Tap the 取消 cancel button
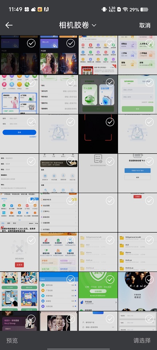This screenshot has width=157, height=350. coord(145,25)
